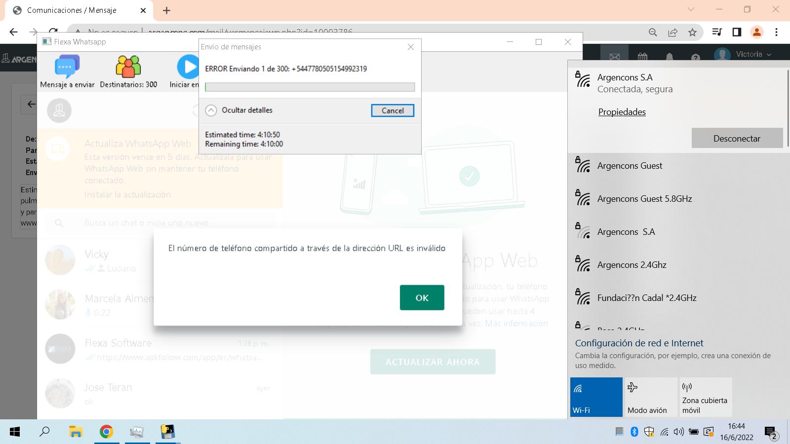Switch to Chrome in taskbar

pyautogui.click(x=106, y=432)
